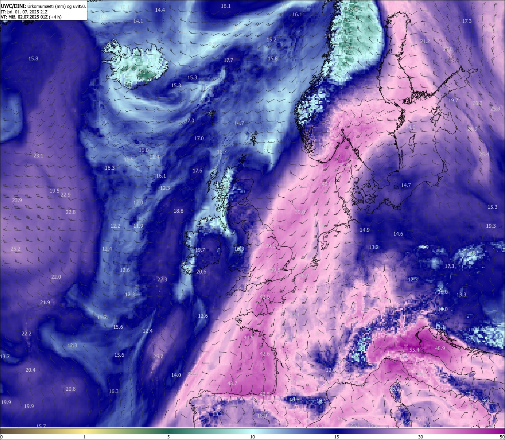The image size is (505, 440).
Task: Click the 48.9 value near the Adriatic
Action: coord(440,348)
